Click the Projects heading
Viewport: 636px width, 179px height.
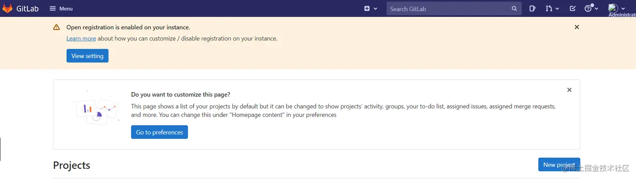pos(72,165)
